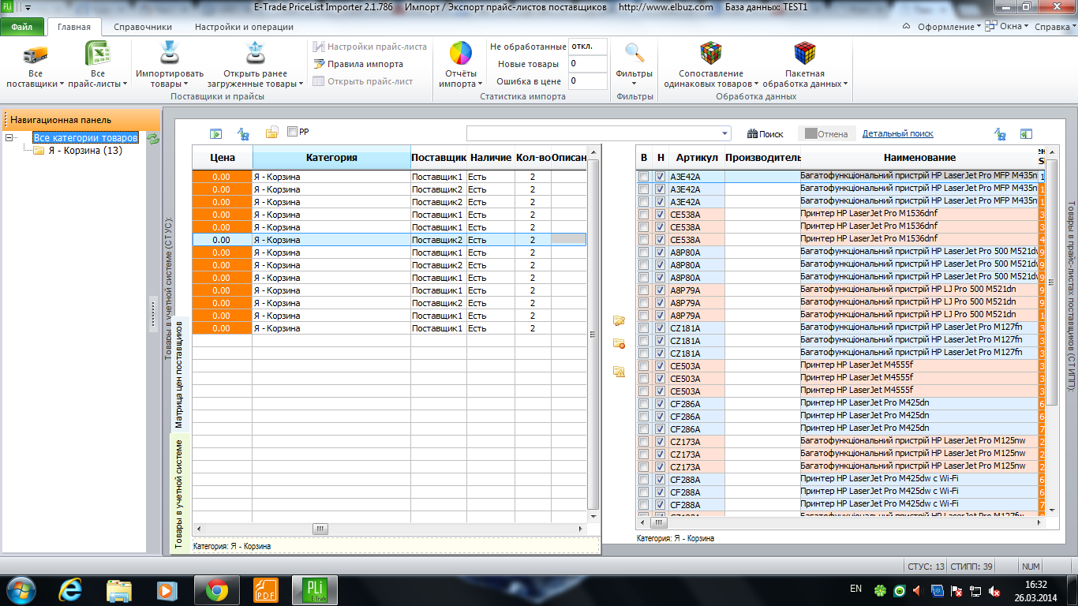This screenshot has width=1078, height=606.
Task: Open the Справка dropdown menu
Action: [1054, 27]
